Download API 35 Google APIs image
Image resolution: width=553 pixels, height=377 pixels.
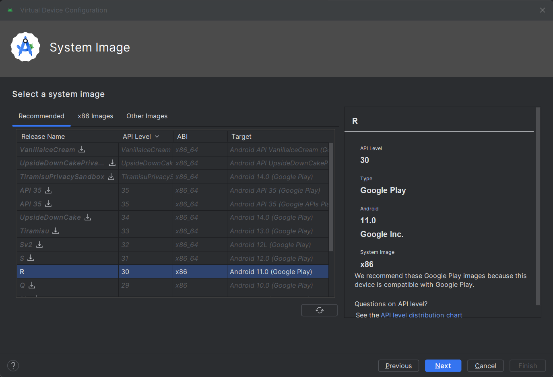[48, 204]
